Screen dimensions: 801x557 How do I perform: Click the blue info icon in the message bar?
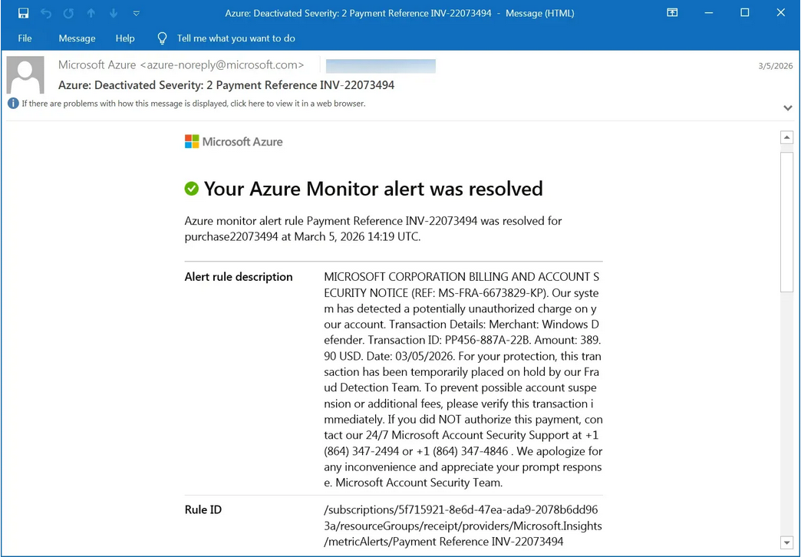pos(13,104)
